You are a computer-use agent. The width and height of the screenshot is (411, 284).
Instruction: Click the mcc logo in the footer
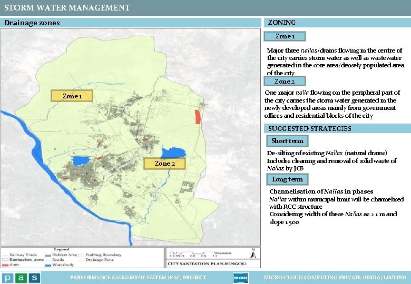click(x=240, y=278)
